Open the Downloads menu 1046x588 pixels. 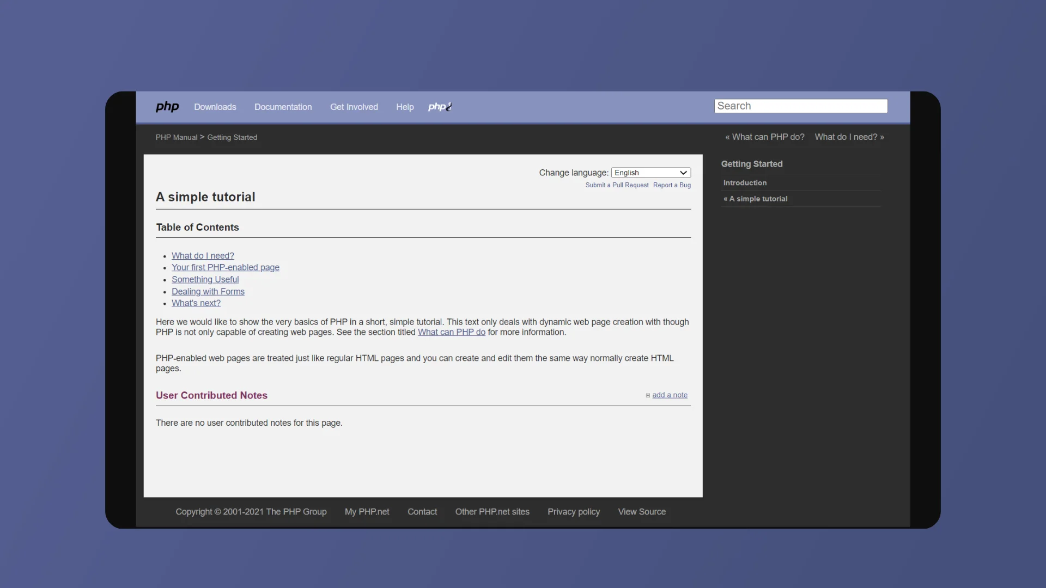(215, 107)
